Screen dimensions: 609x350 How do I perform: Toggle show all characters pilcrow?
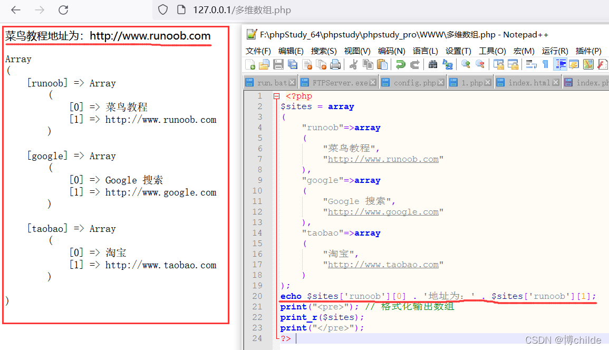click(x=545, y=64)
